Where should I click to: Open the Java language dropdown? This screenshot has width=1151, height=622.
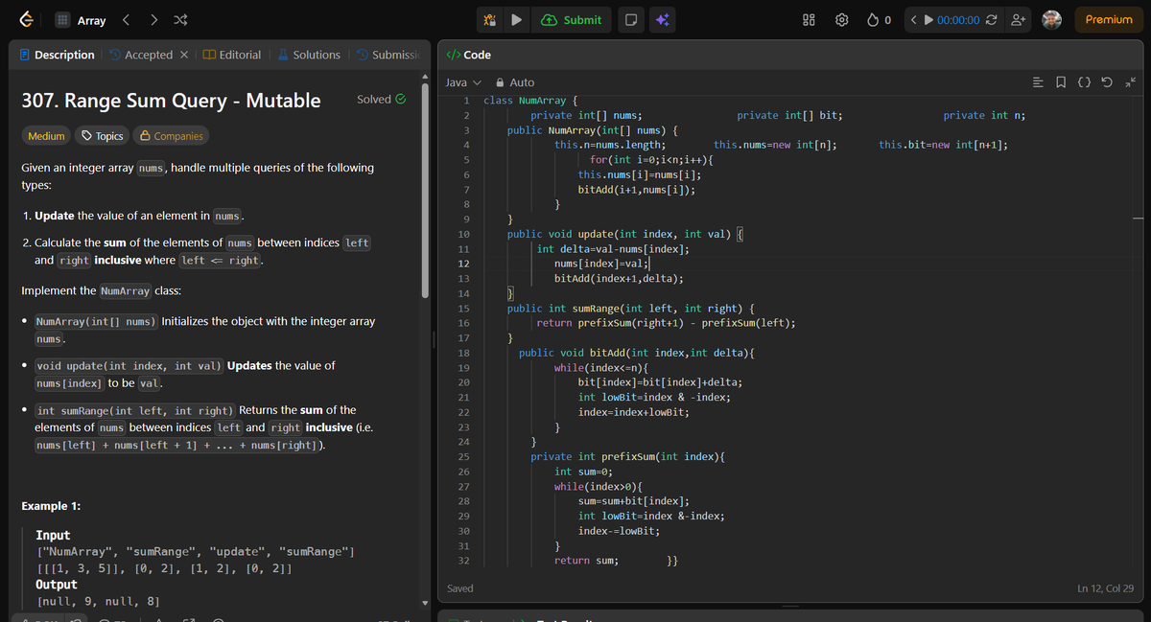pos(463,82)
